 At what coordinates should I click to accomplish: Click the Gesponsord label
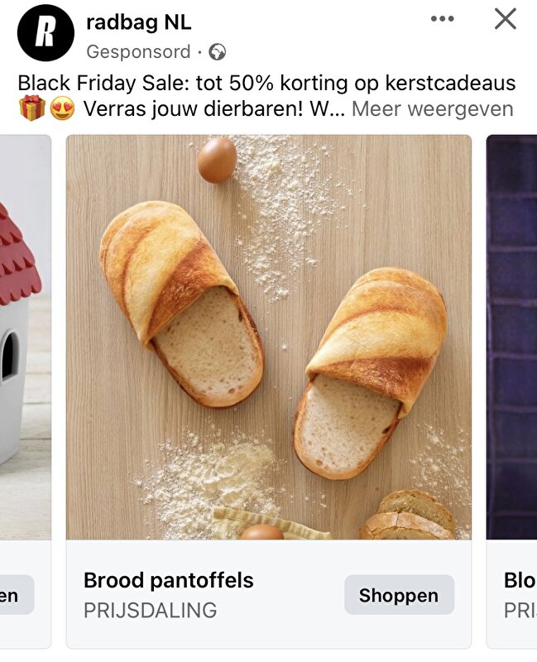coord(138,52)
